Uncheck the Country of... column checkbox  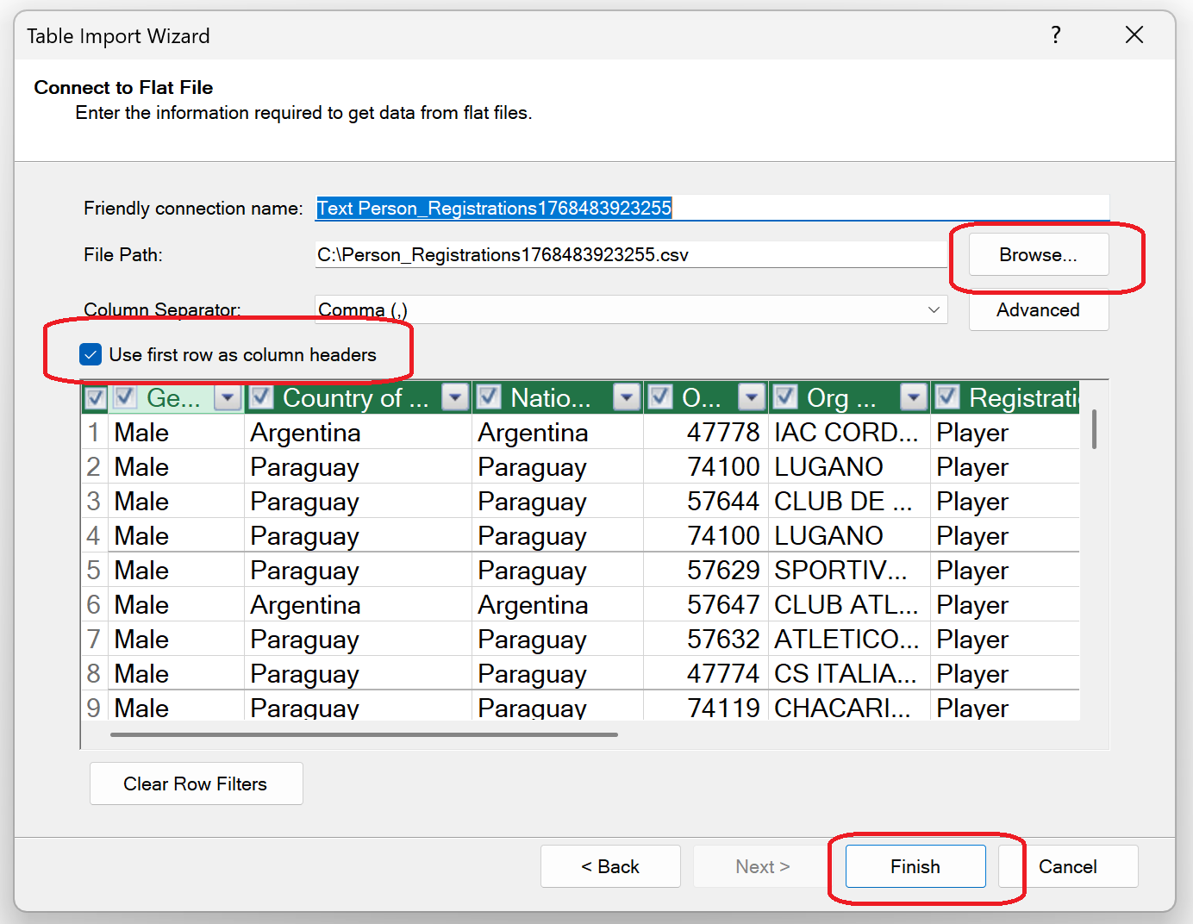(261, 397)
